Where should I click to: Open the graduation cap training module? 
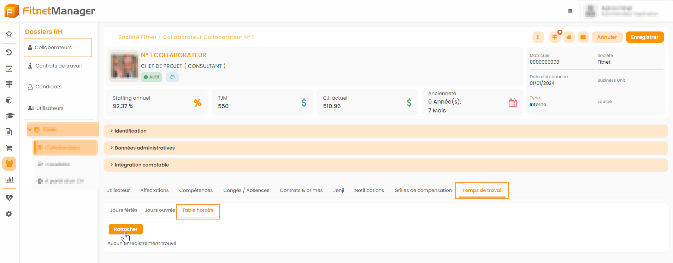(x=9, y=116)
